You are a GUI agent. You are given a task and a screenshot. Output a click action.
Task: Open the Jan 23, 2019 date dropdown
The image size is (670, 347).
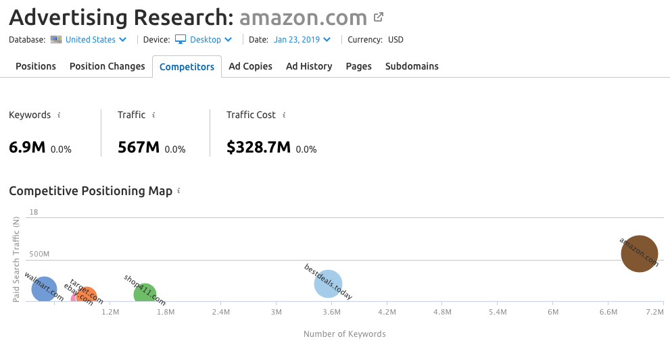coord(302,40)
